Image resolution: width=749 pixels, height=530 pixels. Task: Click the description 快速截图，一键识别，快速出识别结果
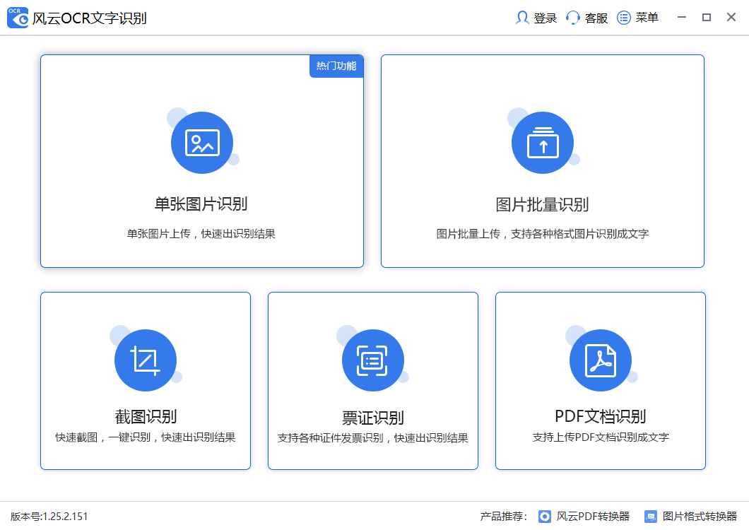coord(146,437)
